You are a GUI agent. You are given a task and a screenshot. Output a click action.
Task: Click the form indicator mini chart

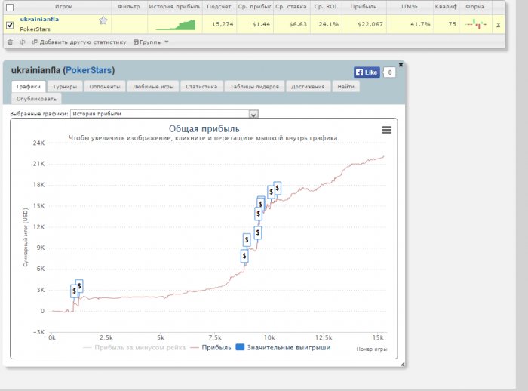click(x=474, y=25)
